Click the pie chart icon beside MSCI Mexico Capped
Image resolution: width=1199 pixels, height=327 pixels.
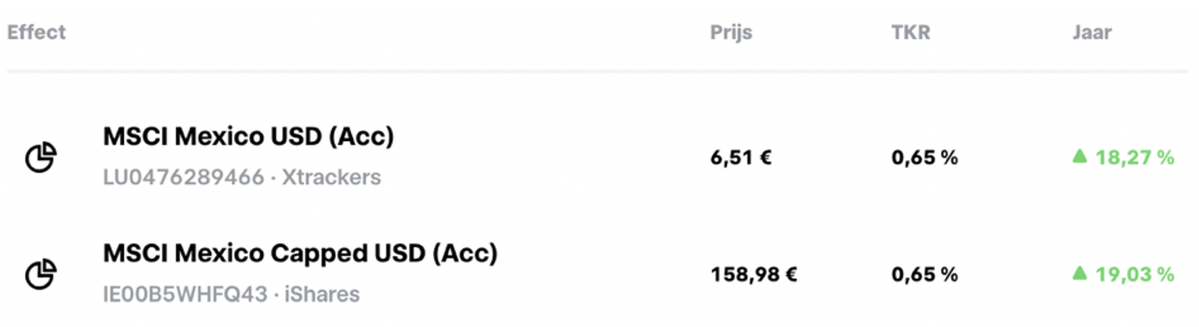[x=40, y=274]
